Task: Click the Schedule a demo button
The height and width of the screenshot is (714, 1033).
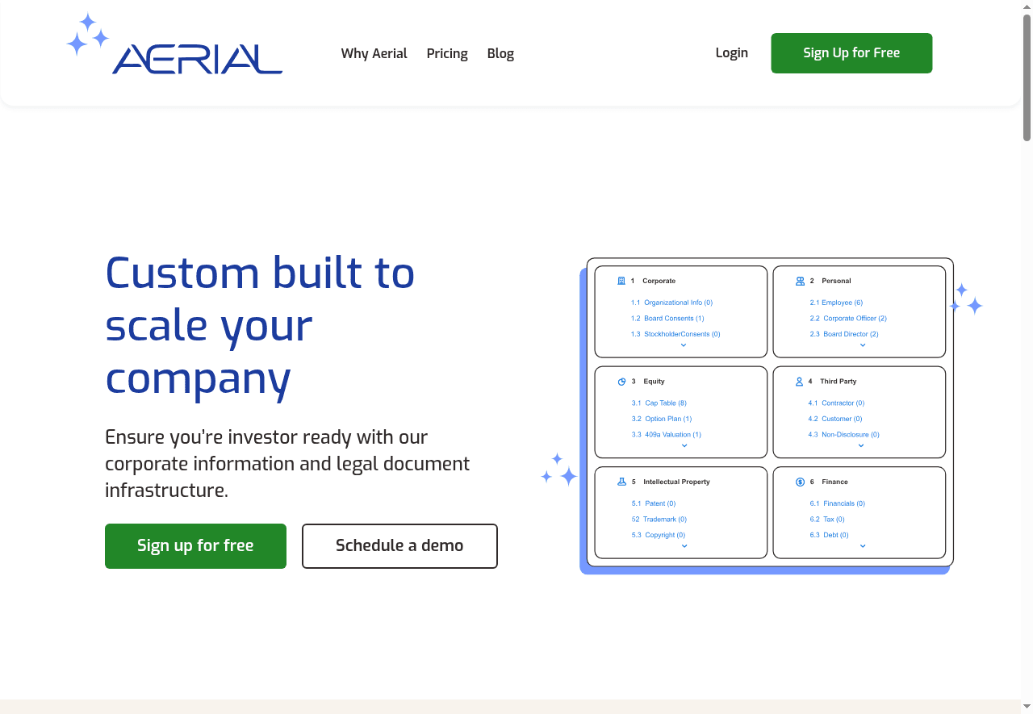Action: 399,545
